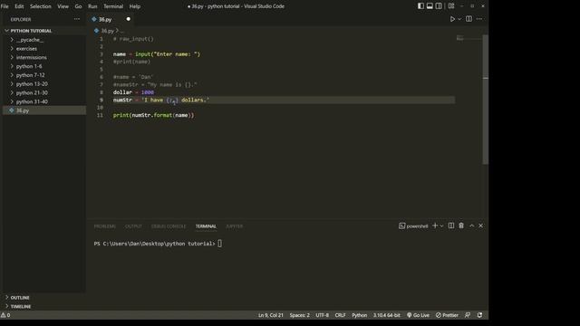The image size is (580, 326).
Task: Expand the exercises folder
Action: (44, 48)
